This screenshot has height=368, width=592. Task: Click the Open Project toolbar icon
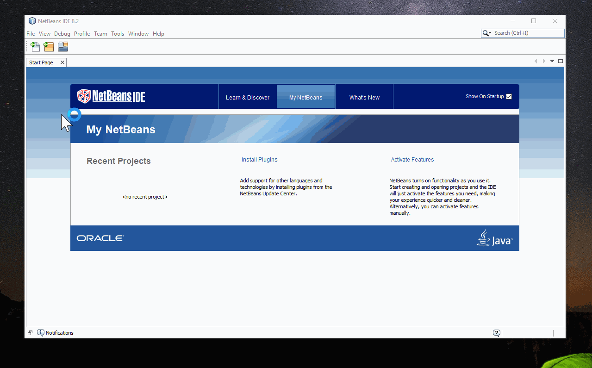pos(63,46)
